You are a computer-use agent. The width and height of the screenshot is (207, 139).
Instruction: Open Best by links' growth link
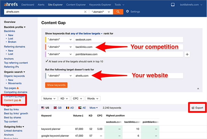pyautogui.click(x=16, y=113)
